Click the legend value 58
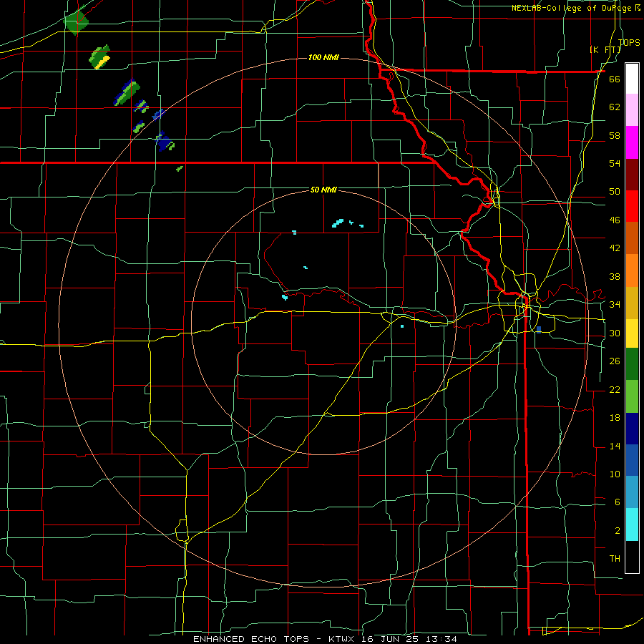 click(615, 135)
